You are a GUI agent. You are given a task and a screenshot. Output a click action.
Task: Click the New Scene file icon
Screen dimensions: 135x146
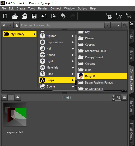5,16
